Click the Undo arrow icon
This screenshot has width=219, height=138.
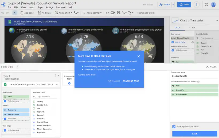pos(2,13)
